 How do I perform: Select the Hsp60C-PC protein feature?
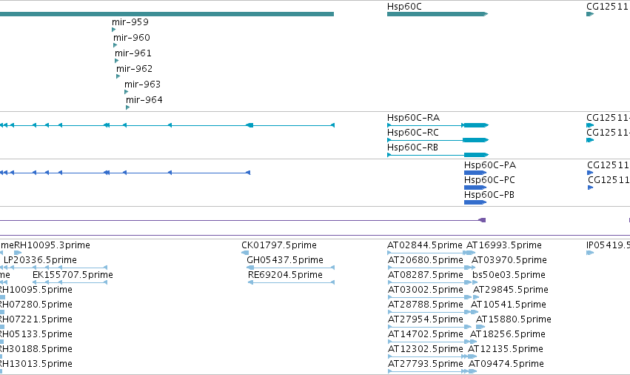tap(475, 187)
